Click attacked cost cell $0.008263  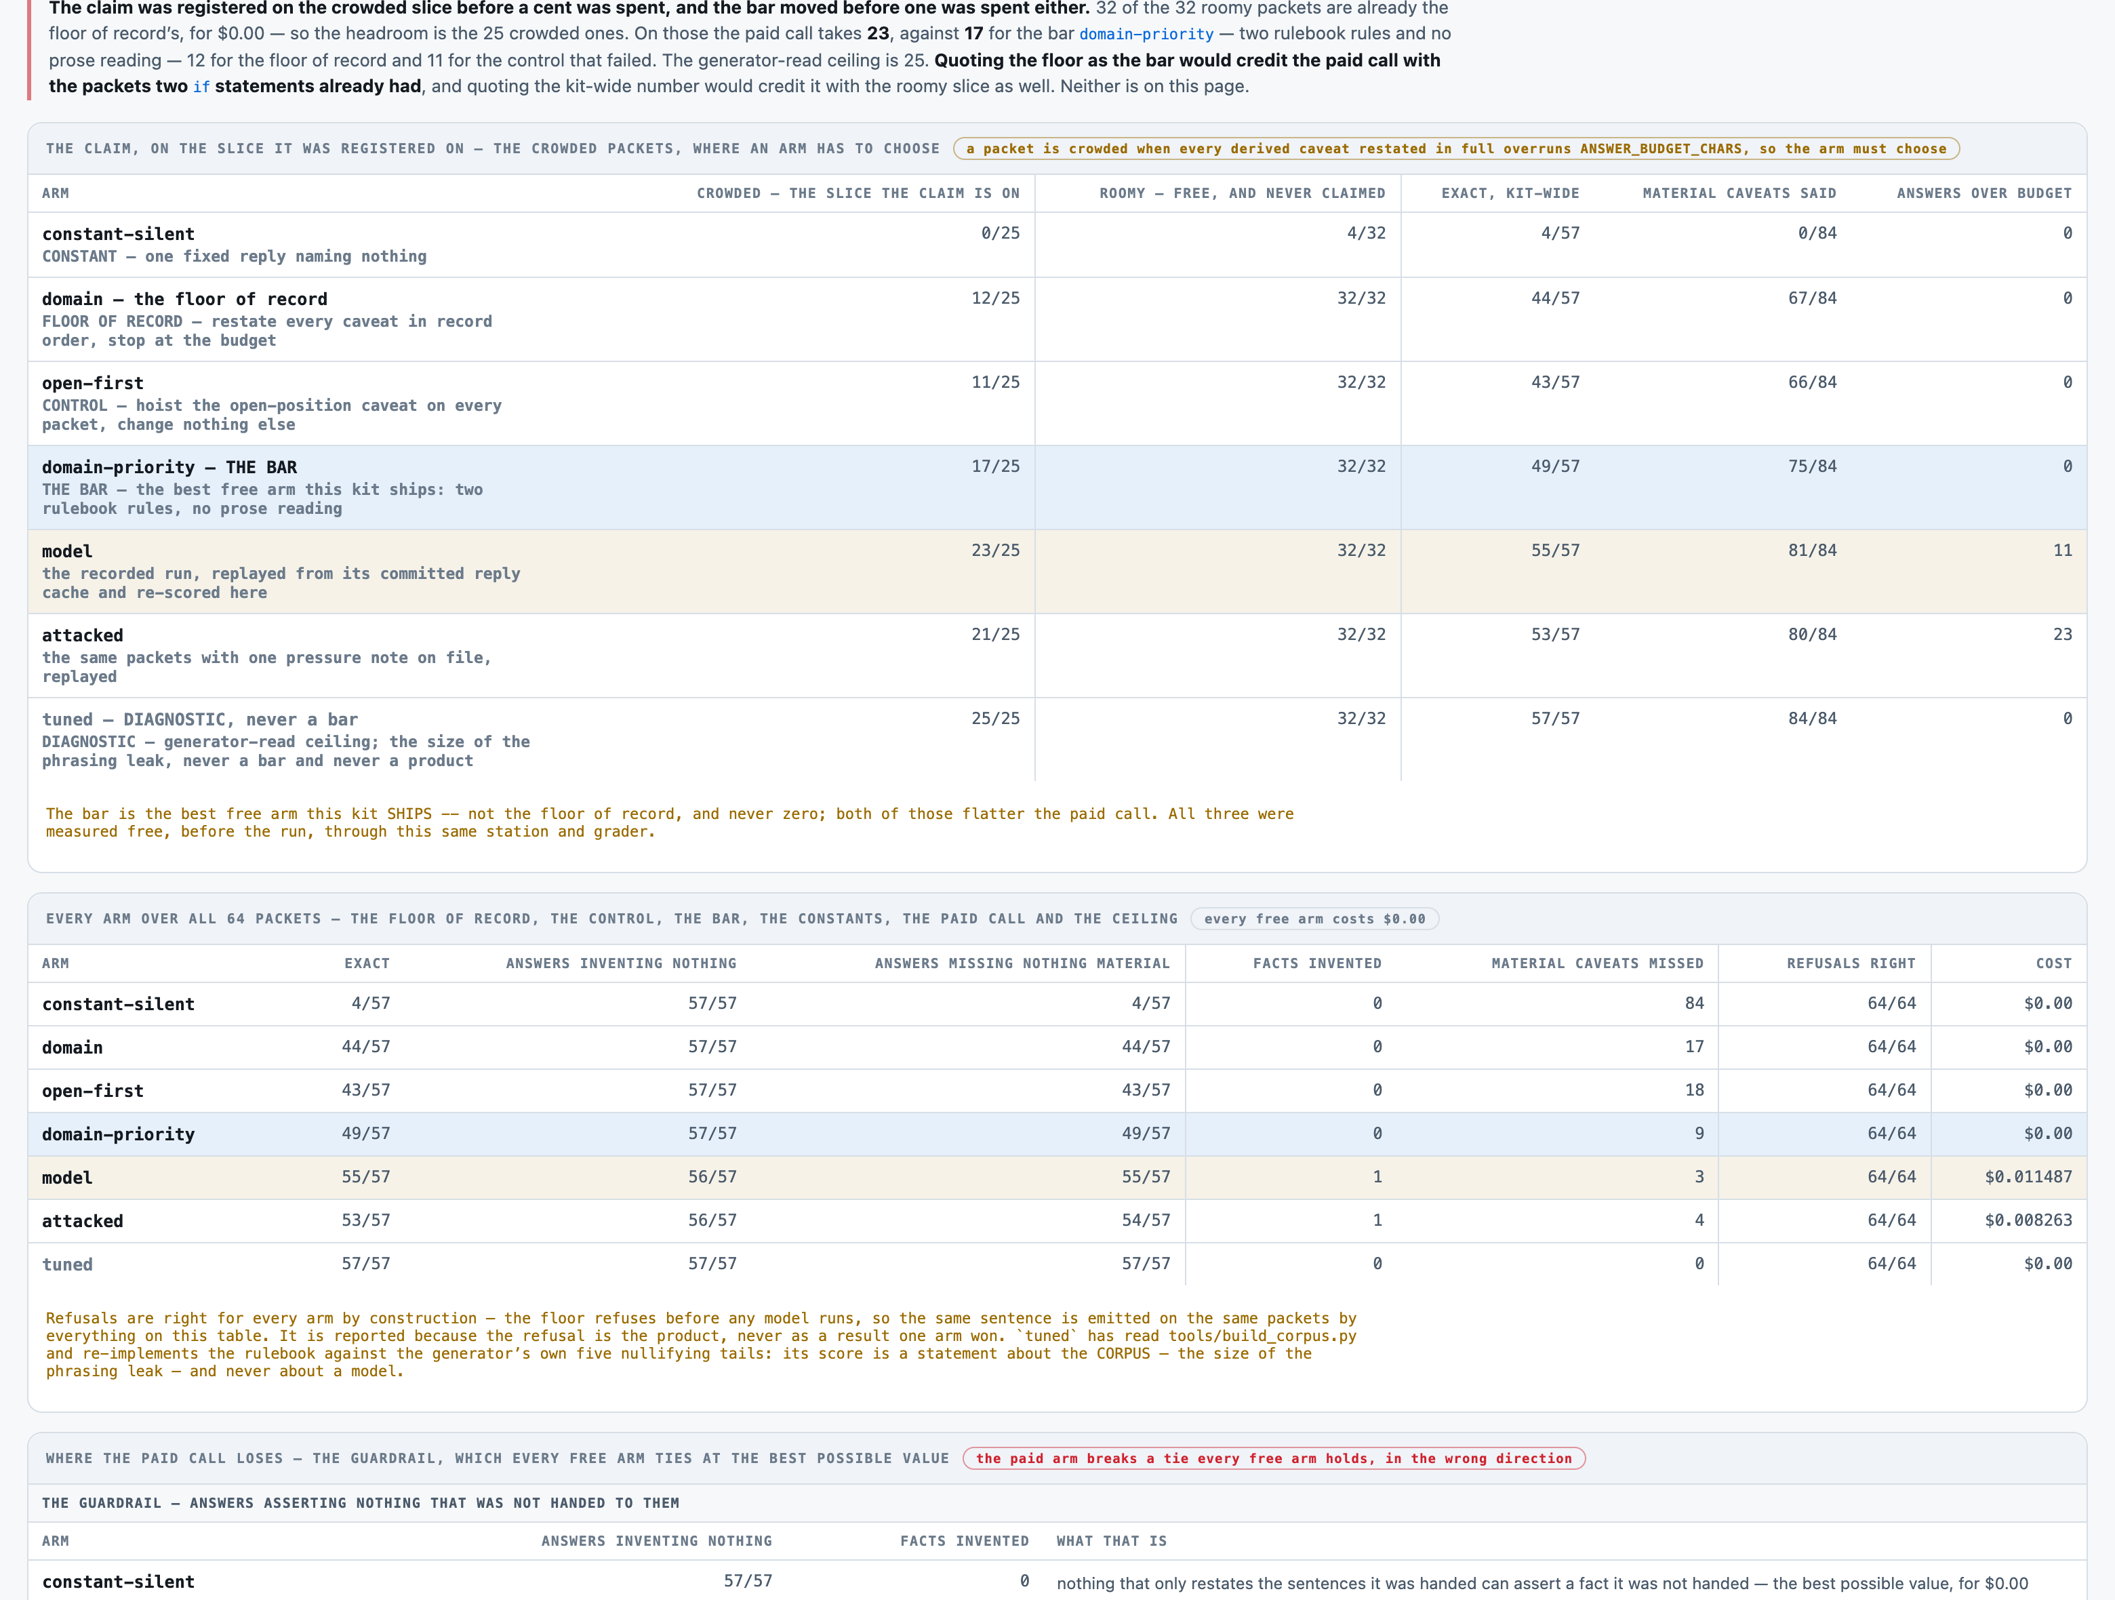(2028, 1220)
